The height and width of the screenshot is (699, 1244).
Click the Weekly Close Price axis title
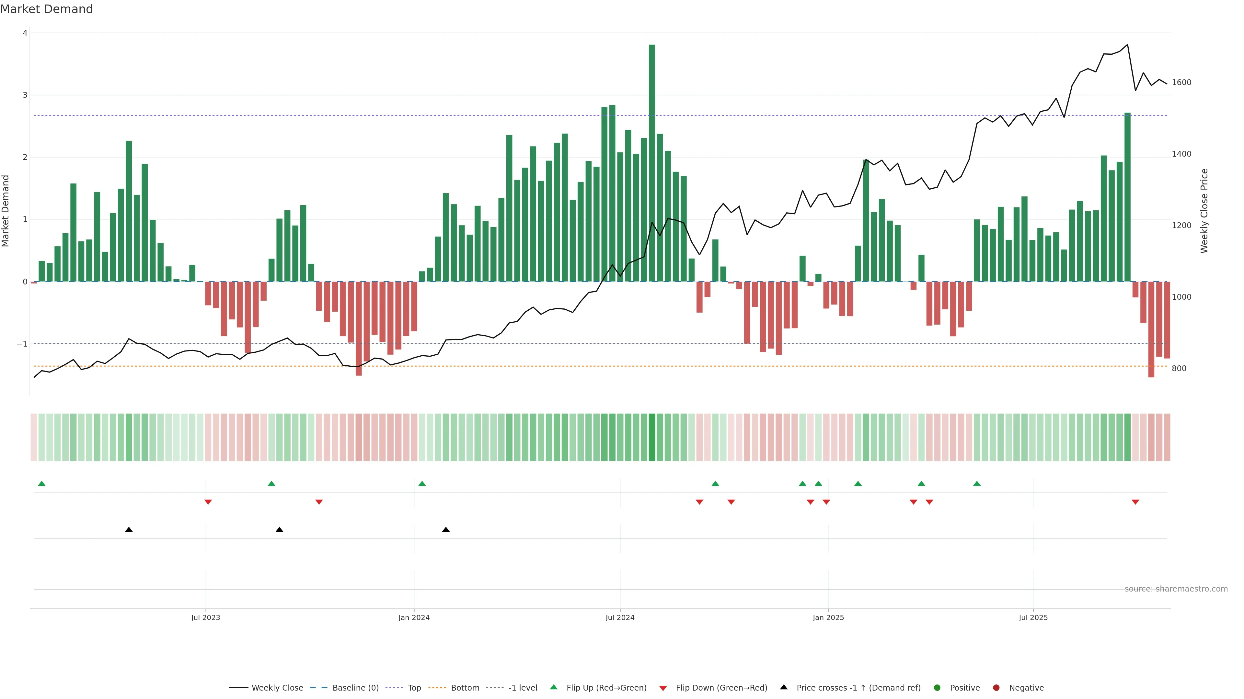tap(1204, 211)
